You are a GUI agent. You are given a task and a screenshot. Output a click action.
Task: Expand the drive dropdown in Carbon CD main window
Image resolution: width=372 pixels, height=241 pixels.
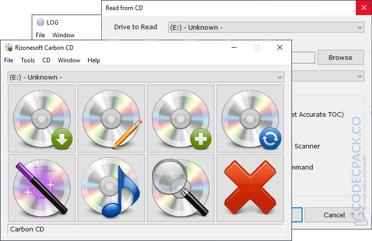(280, 77)
